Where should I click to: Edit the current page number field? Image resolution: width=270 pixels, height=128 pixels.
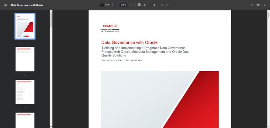(x=102, y=5)
